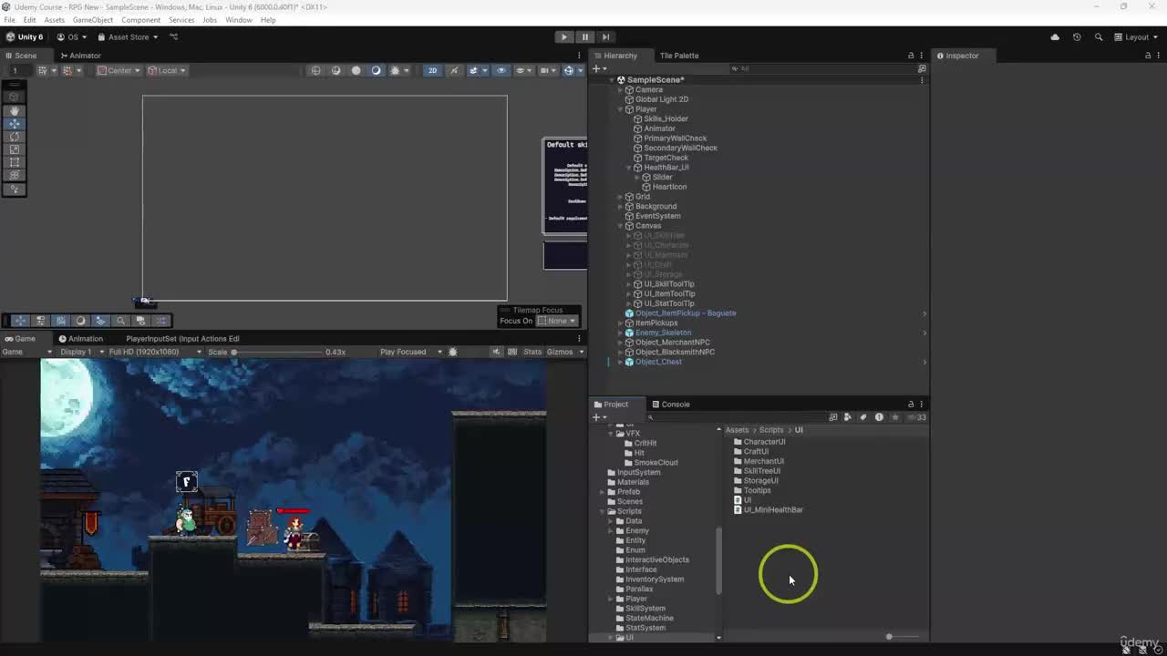Open the Layout dropdown
The height and width of the screenshot is (656, 1167).
tap(1136, 37)
